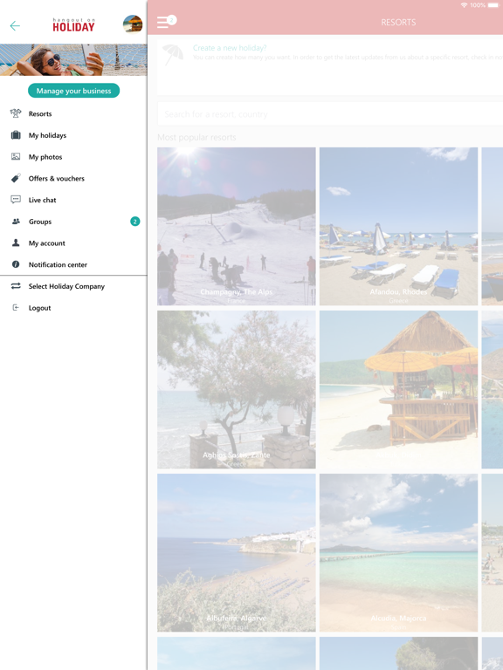503x670 pixels.
Task: Open the profile avatar picture
Action: pyautogui.click(x=133, y=24)
